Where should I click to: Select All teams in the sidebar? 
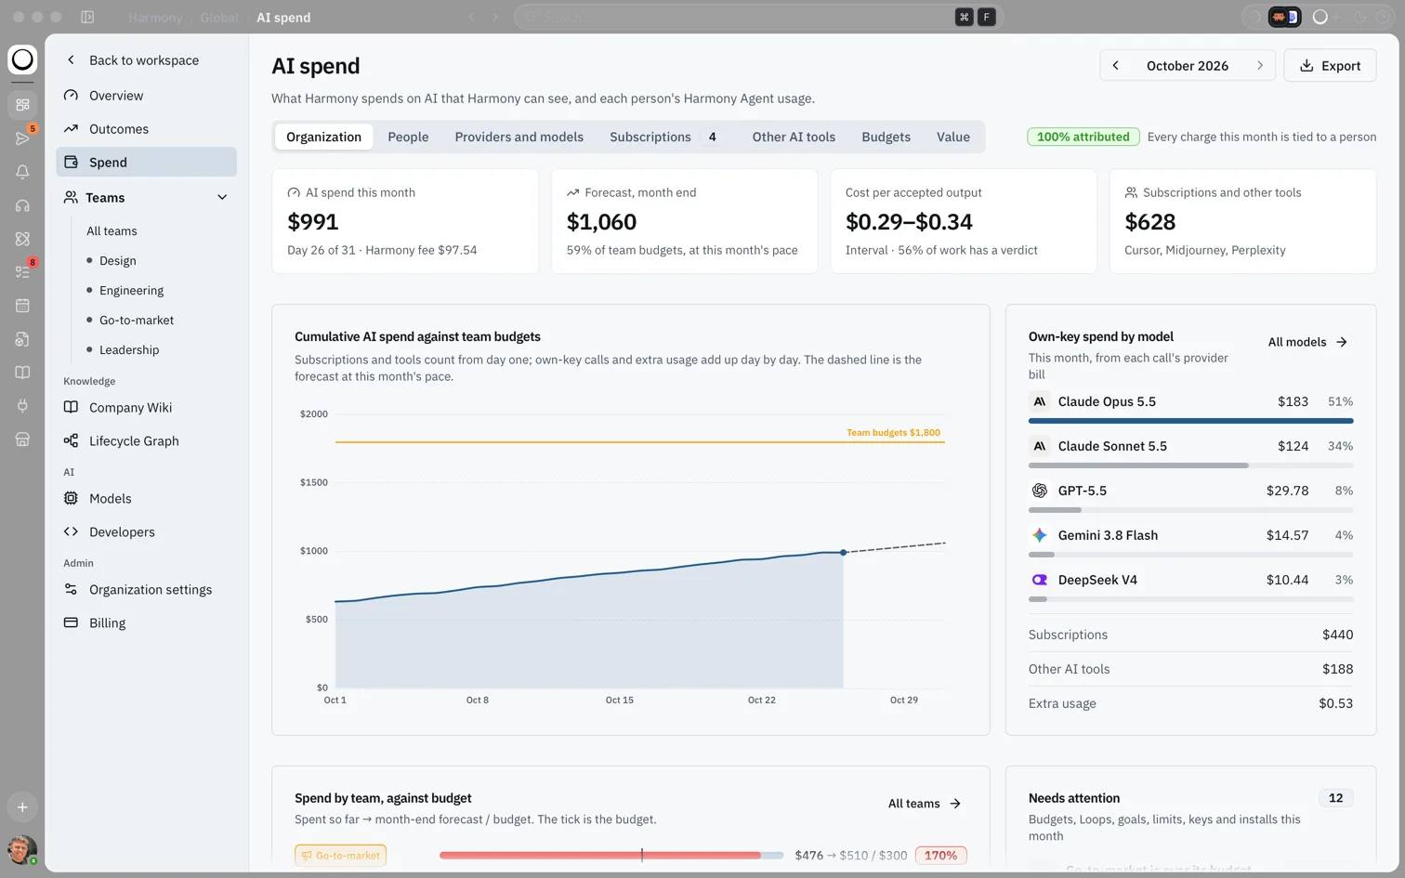[x=112, y=231]
